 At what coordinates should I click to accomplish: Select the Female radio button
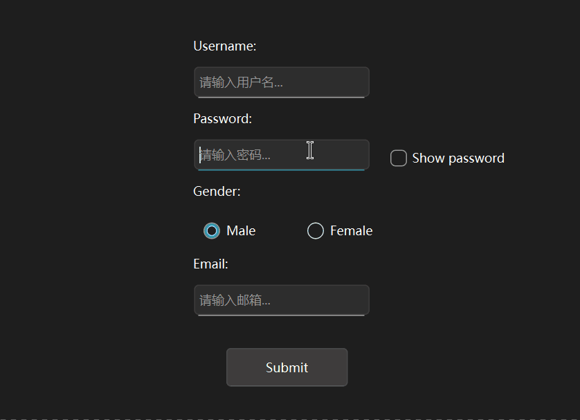tap(316, 231)
